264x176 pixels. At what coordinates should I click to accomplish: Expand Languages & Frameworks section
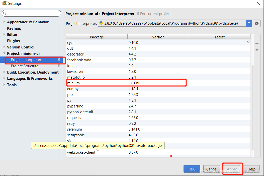tap(4, 78)
